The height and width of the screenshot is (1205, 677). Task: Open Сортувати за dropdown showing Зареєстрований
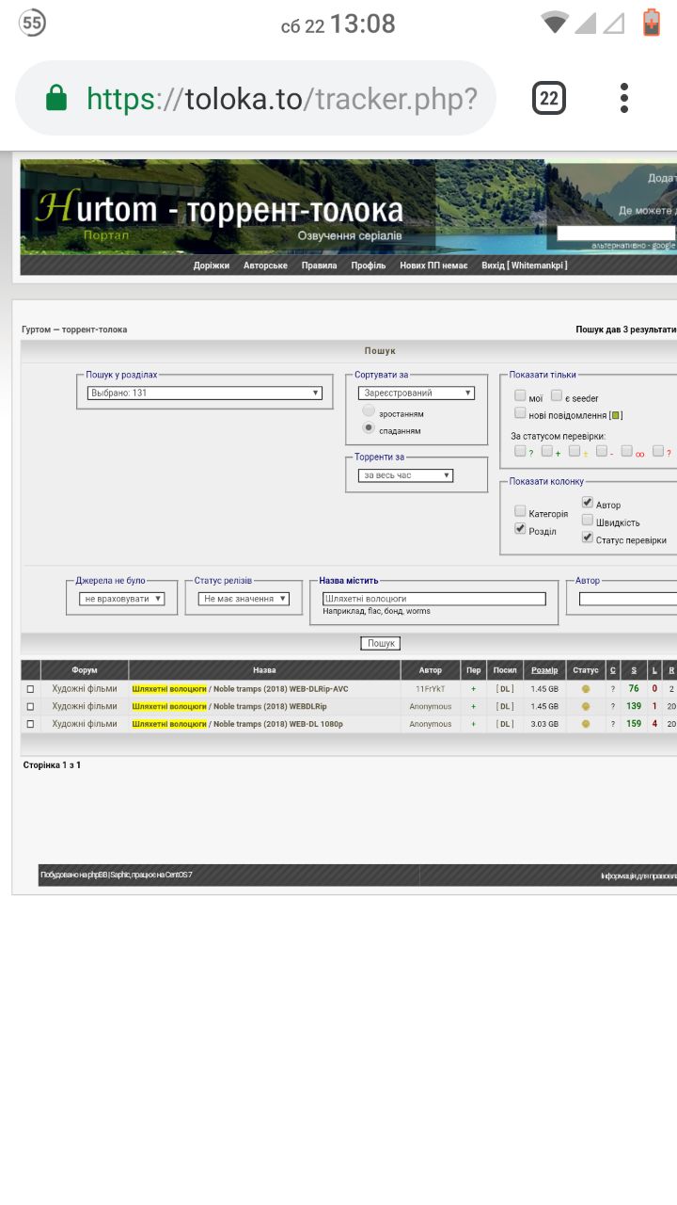pos(416,393)
